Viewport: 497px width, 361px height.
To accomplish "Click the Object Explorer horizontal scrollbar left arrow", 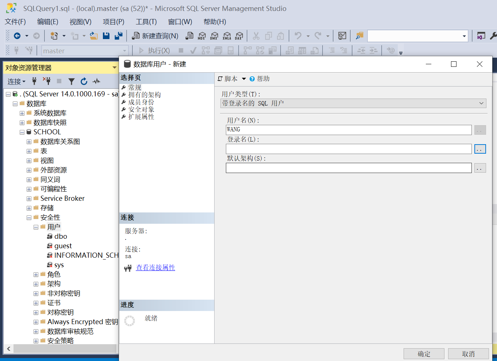I will (x=9, y=349).
